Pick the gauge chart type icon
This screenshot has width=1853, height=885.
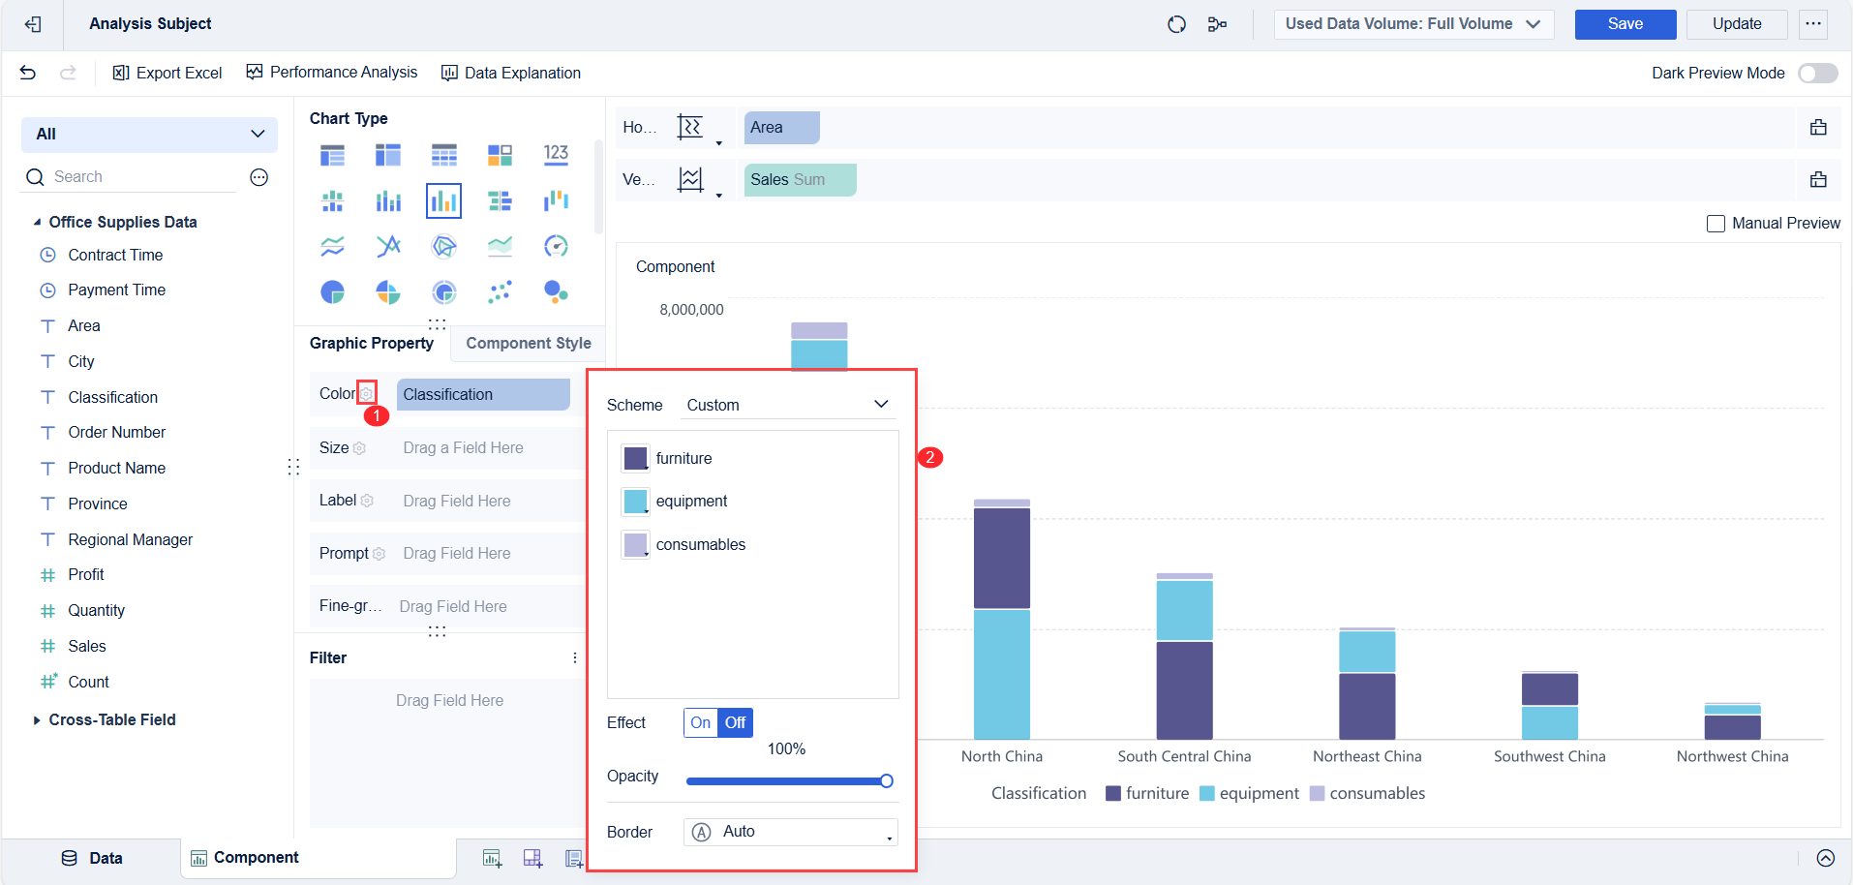(x=556, y=246)
